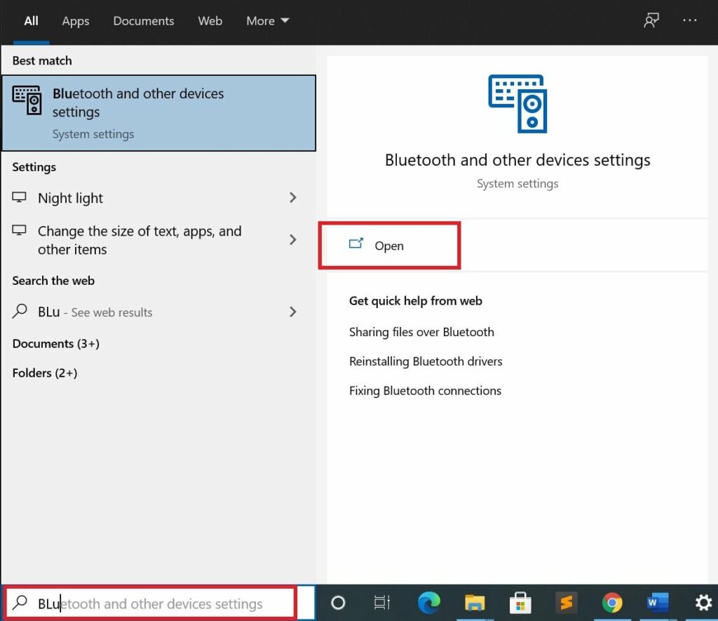
Task: Expand BLu web results arrow
Action: pos(293,312)
